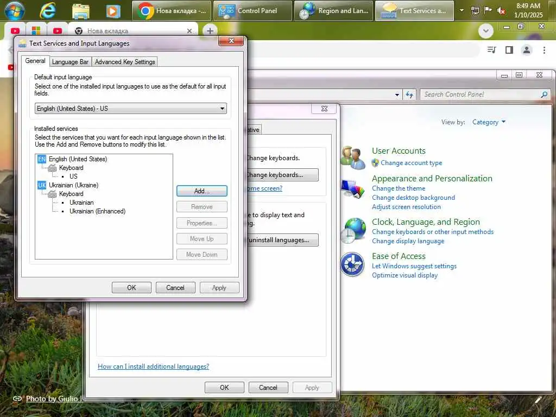Select the second YouTube pinned tab

(58, 31)
